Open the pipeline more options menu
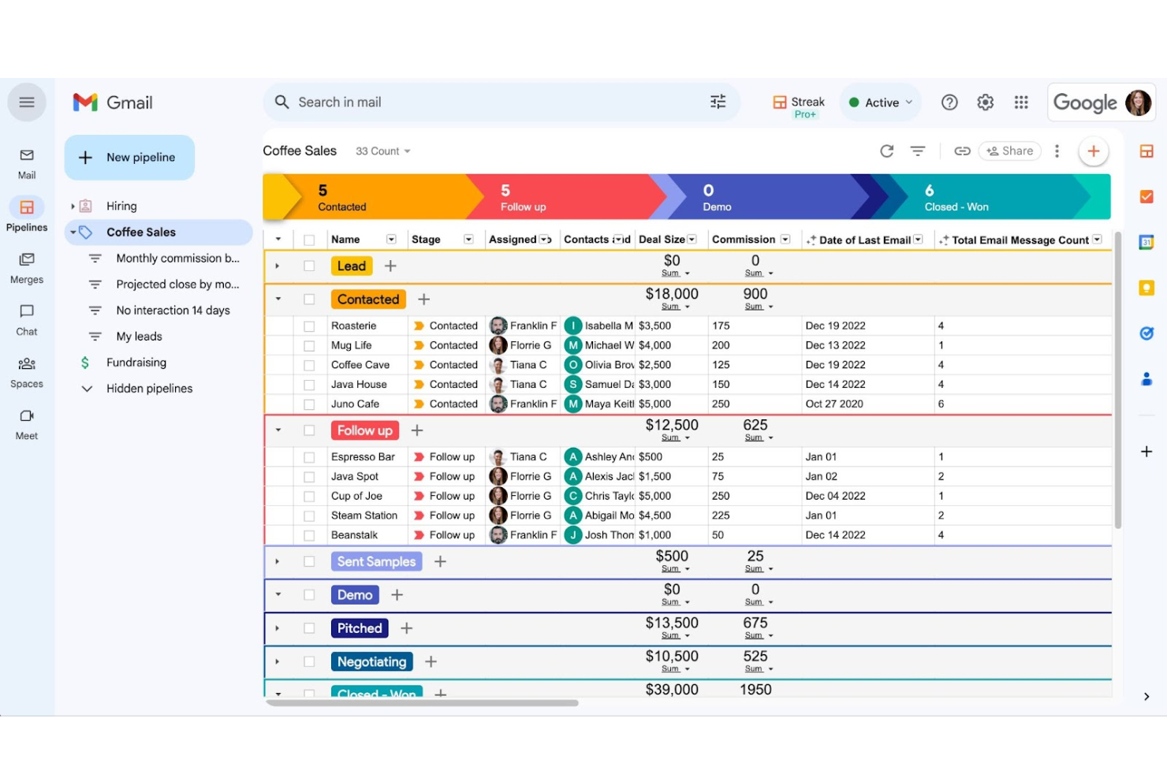1167x778 pixels. (1057, 151)
